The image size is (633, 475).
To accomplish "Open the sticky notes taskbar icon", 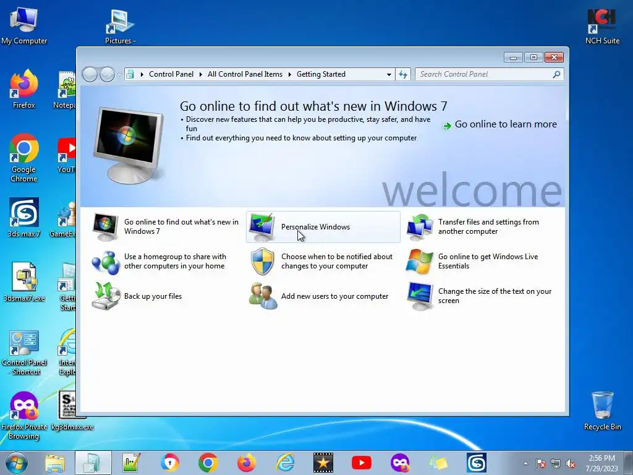I will pyautogui.click(x=438, y=463).
